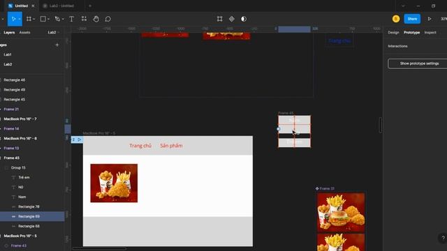Select the Frame tool

tap(29, 19)
